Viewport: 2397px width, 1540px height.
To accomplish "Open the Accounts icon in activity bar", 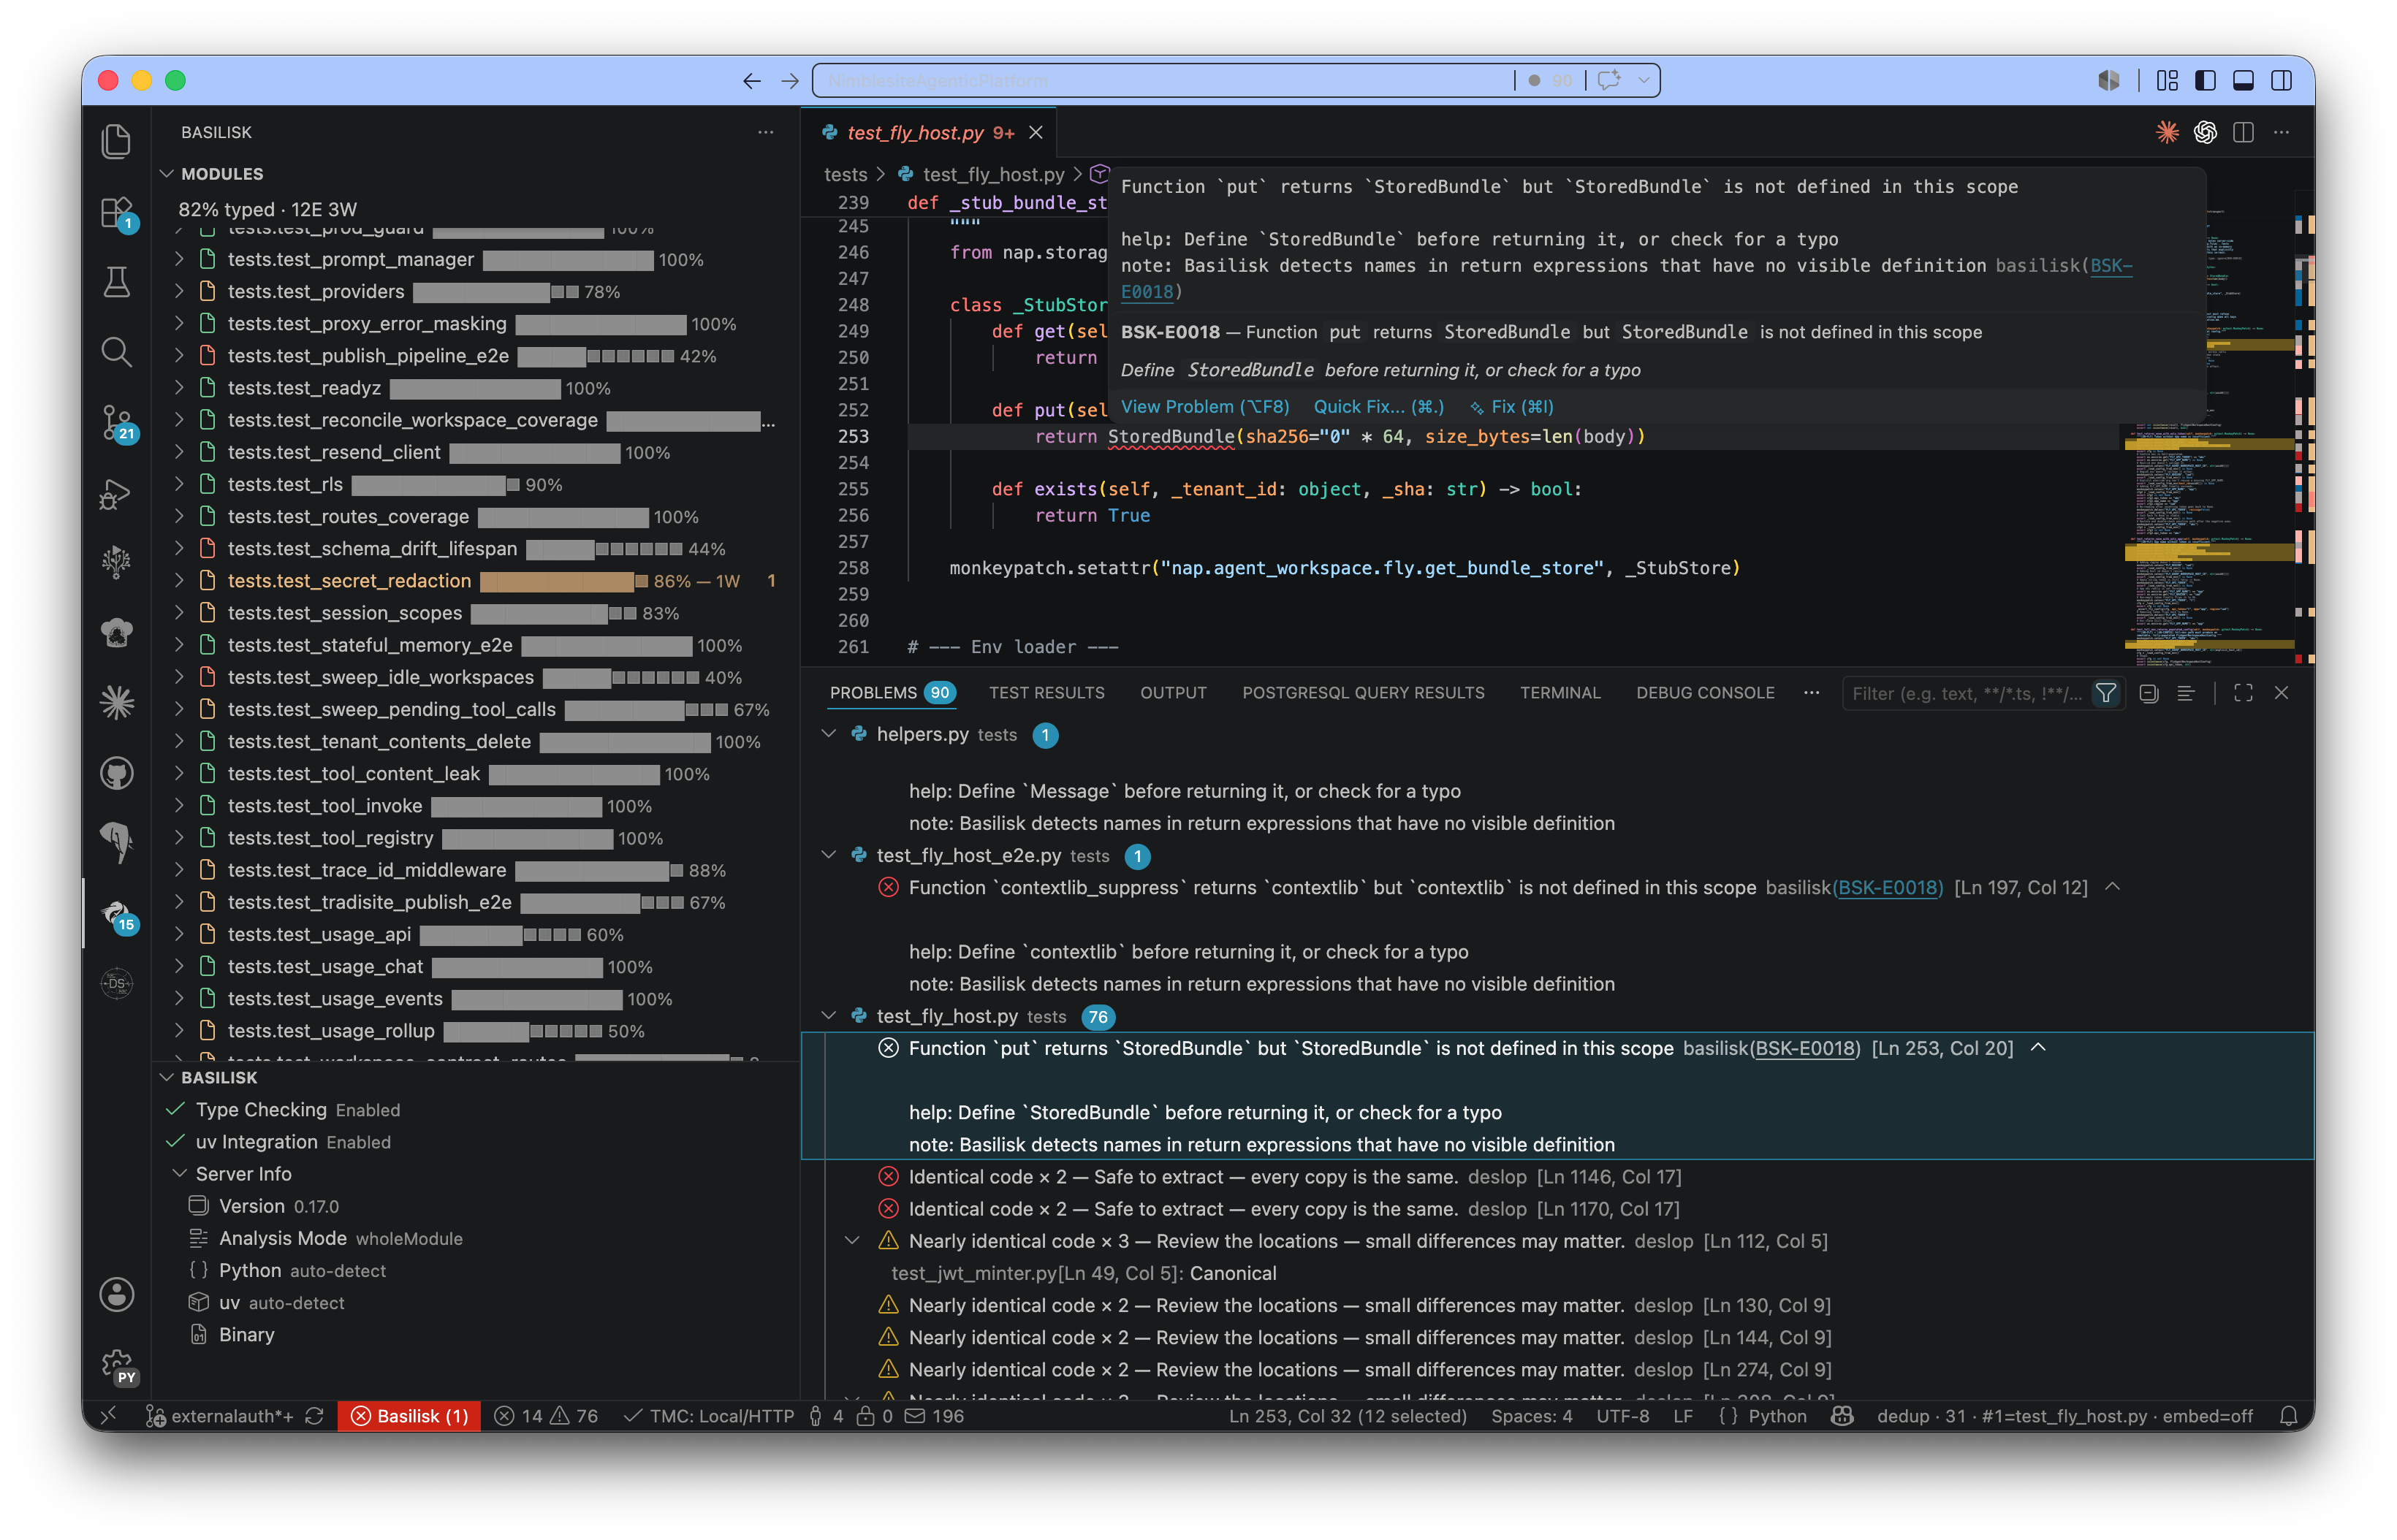I will 116,1294.
